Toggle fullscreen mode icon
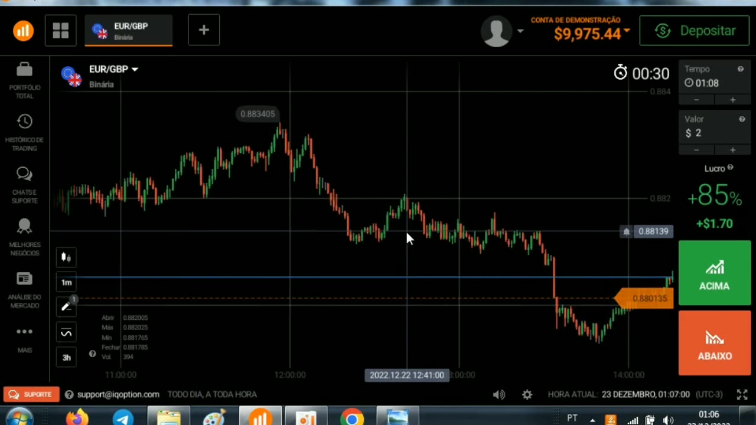This screenshot has height=425, width=756. (742, 395)
